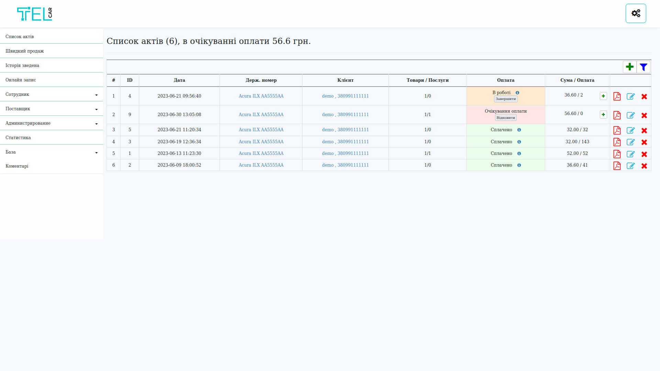Delete act ID 2
This screenshot has width=660, height=371.
click(644, 166)
